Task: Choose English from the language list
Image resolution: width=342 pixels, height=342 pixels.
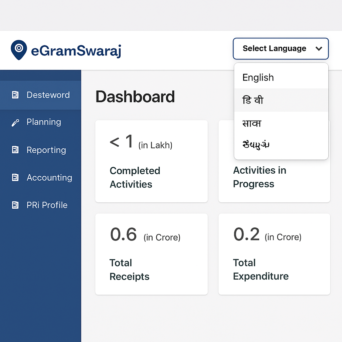Action: click(258, 77)
